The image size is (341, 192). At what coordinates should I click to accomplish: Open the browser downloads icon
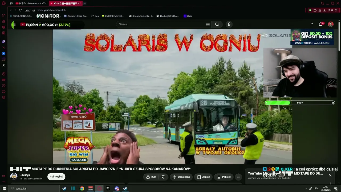pyautogui.click(x=324, y=10)
